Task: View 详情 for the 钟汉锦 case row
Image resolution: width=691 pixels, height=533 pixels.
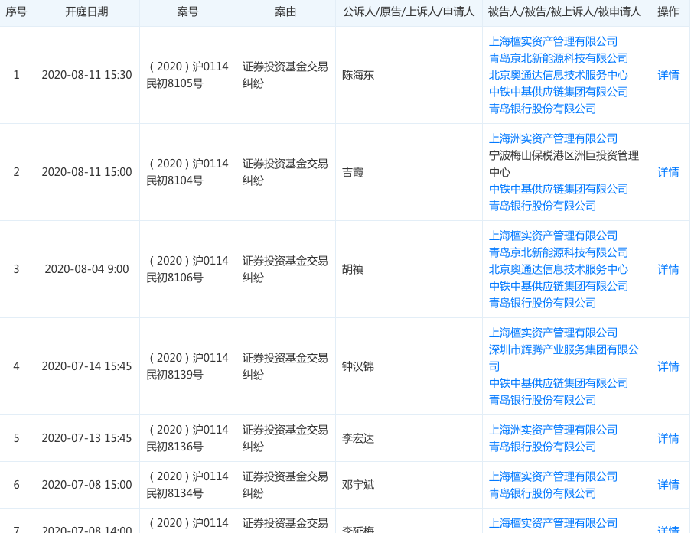Action: point(668,366)
